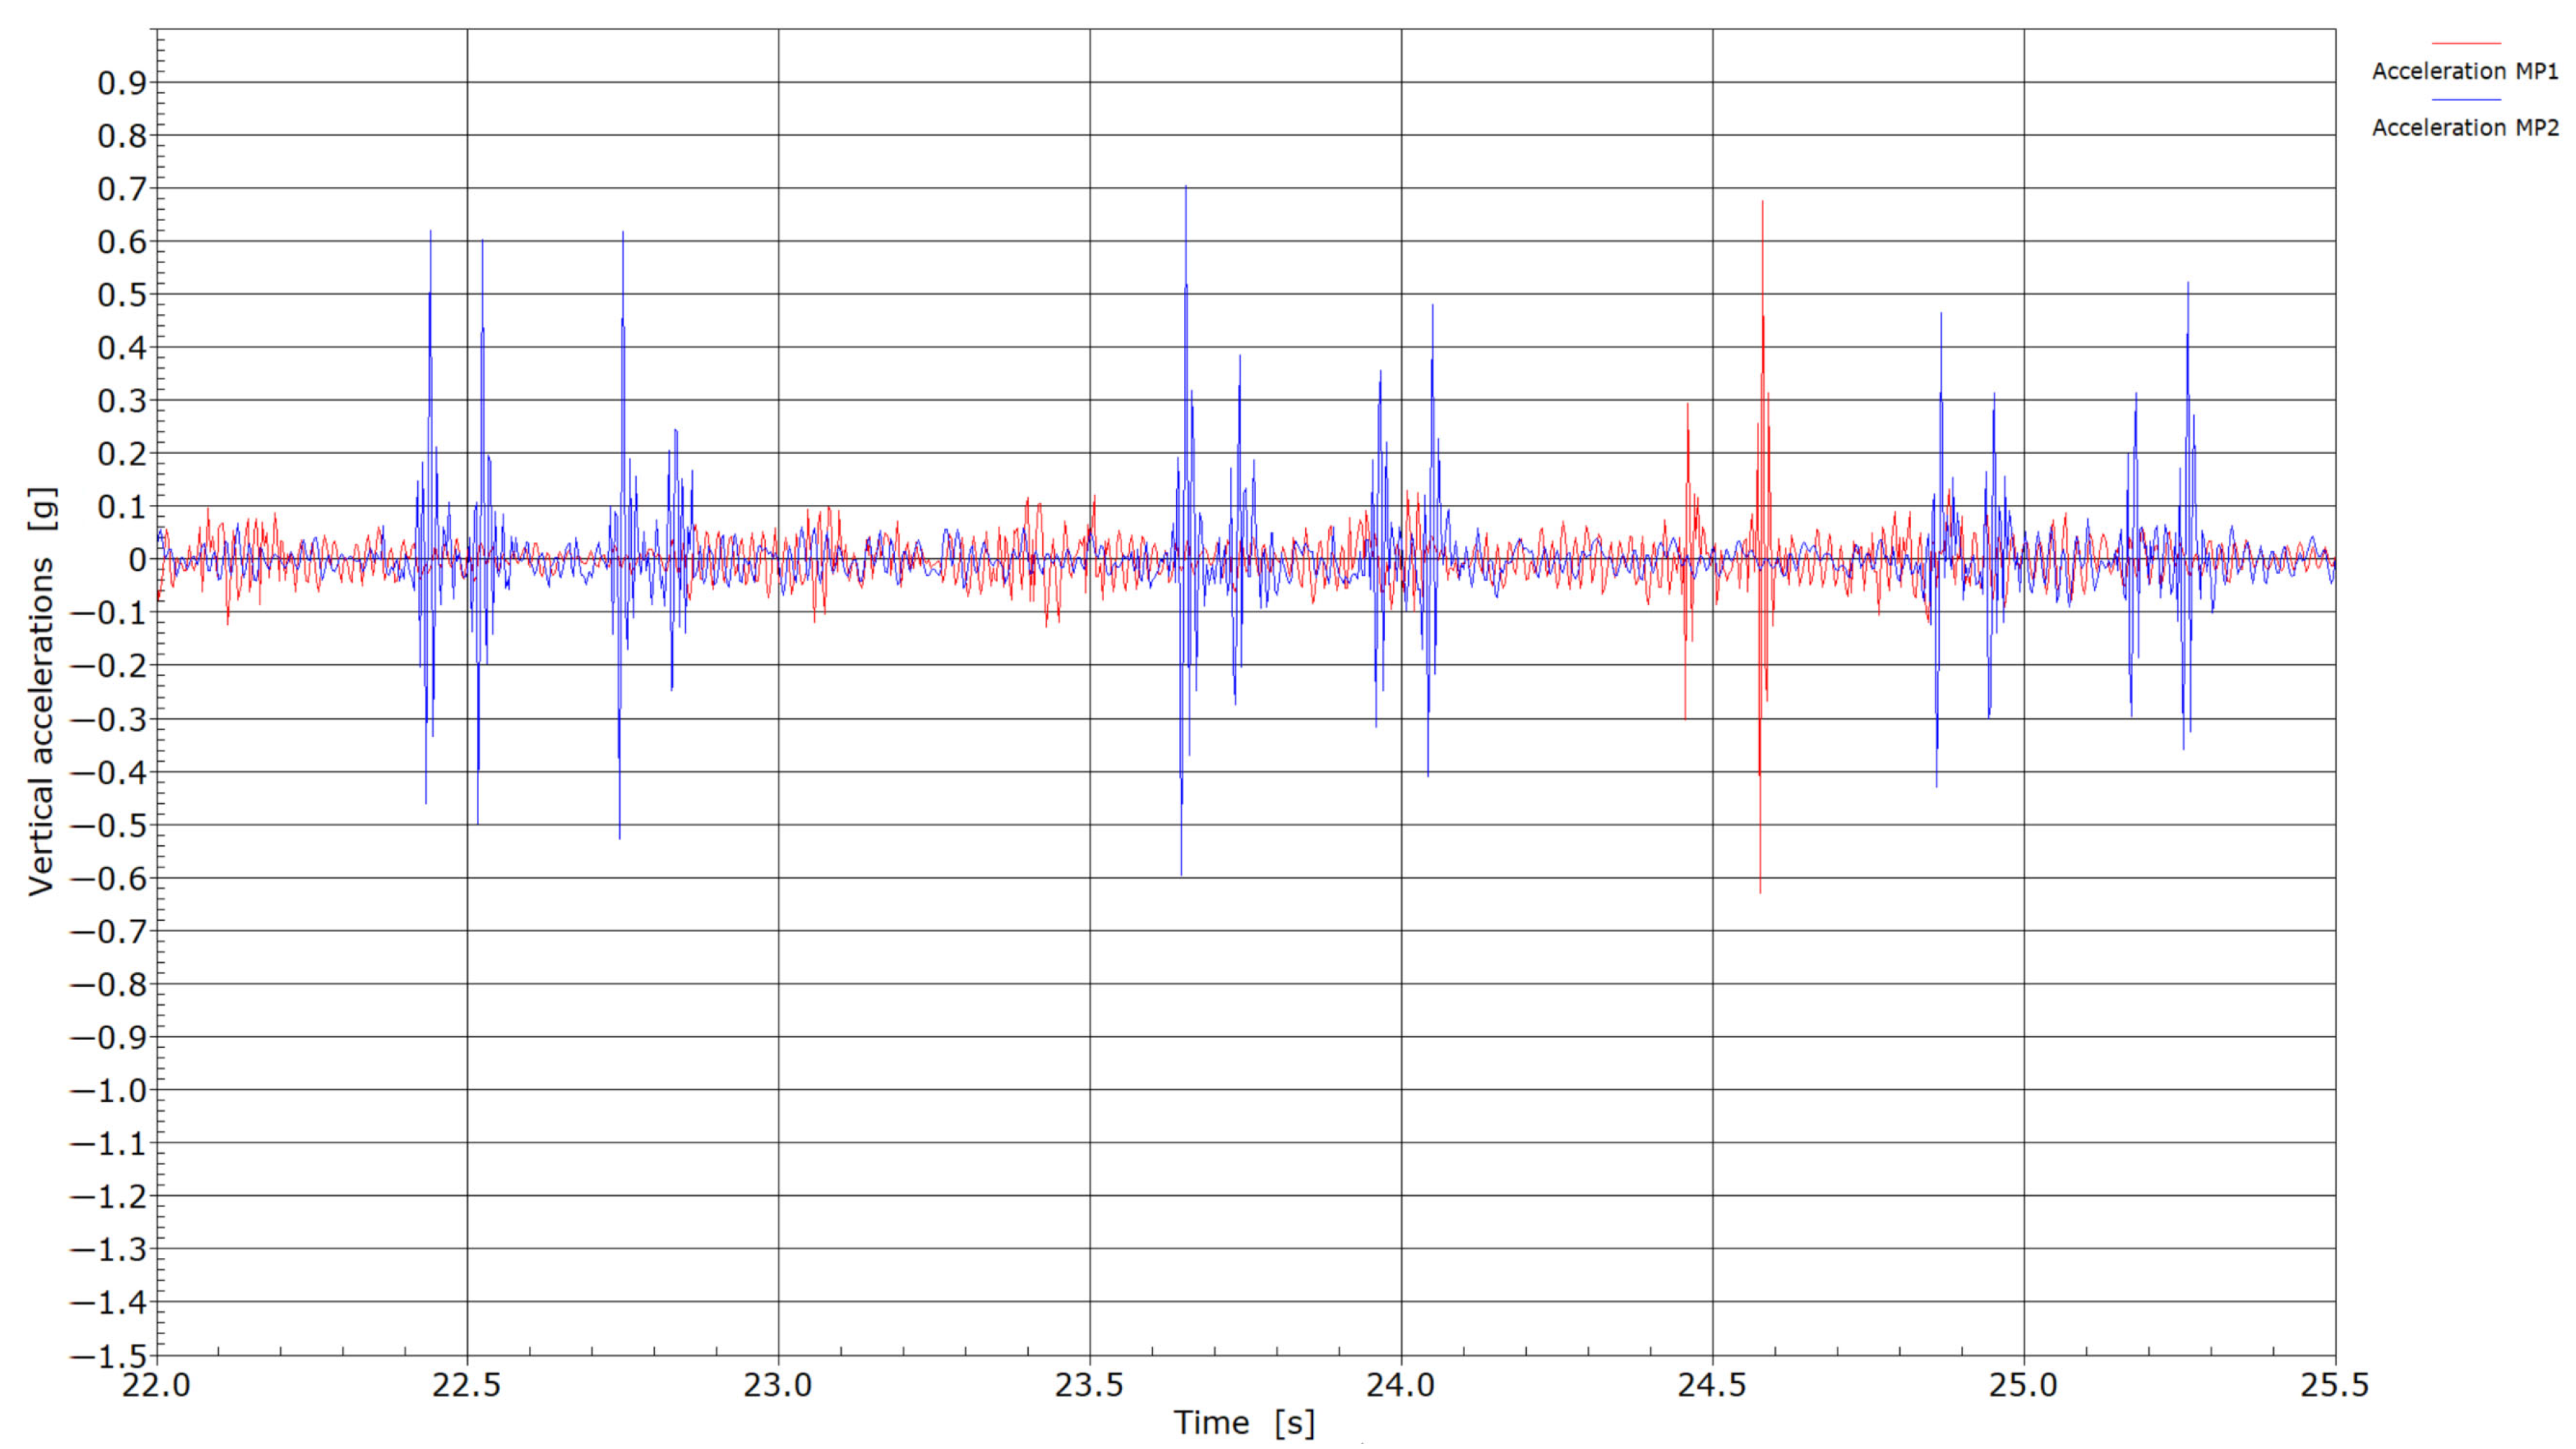Click the Time [s] axis title

[x=1244, y=1422]
